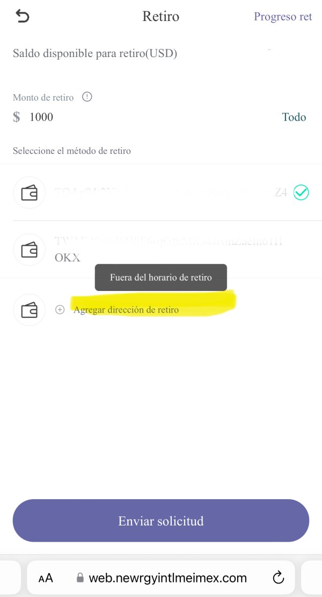Click the Retiro page title
This screenshot has height=597, width=322.
tap(160, 16)
